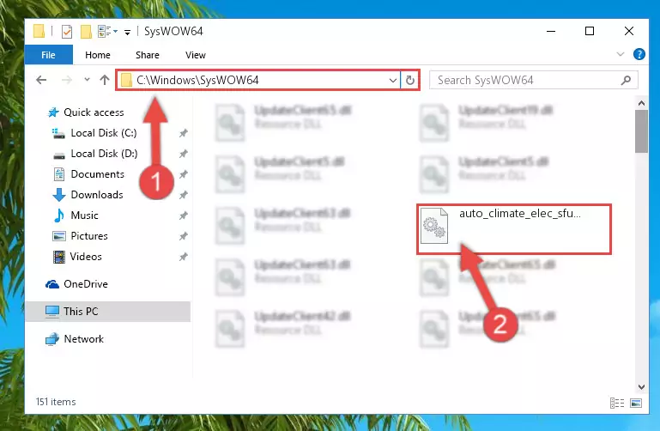
Task: Click pin icon beside Videos
Action: pos(183,258)
